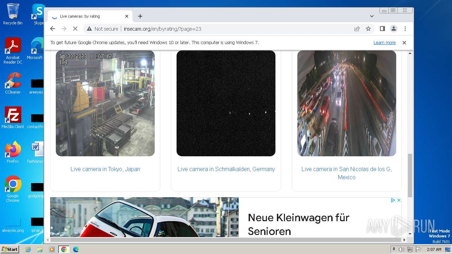Open Live camera in Schmalkalden, Germany link
452x254 pixels.
(226, 169)
